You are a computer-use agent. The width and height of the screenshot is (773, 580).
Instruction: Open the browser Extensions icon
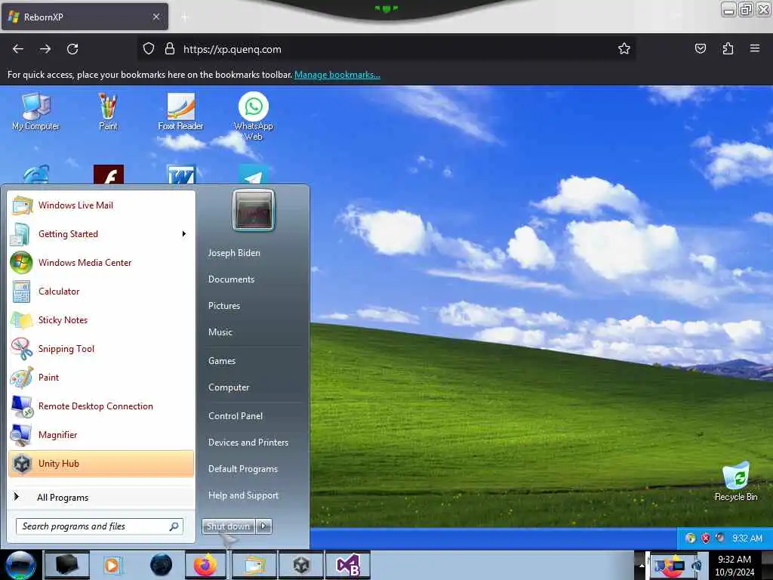tap(728, 49)
